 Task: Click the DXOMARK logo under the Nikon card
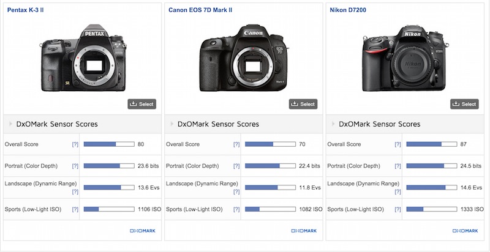pos(465,231)
